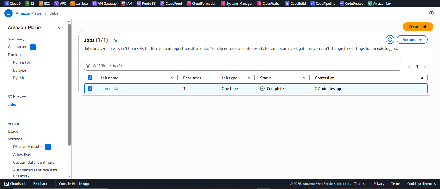The image size is (440, 189).
Task: Click the filter funnel icon
Action: click(x=88, y=66)
